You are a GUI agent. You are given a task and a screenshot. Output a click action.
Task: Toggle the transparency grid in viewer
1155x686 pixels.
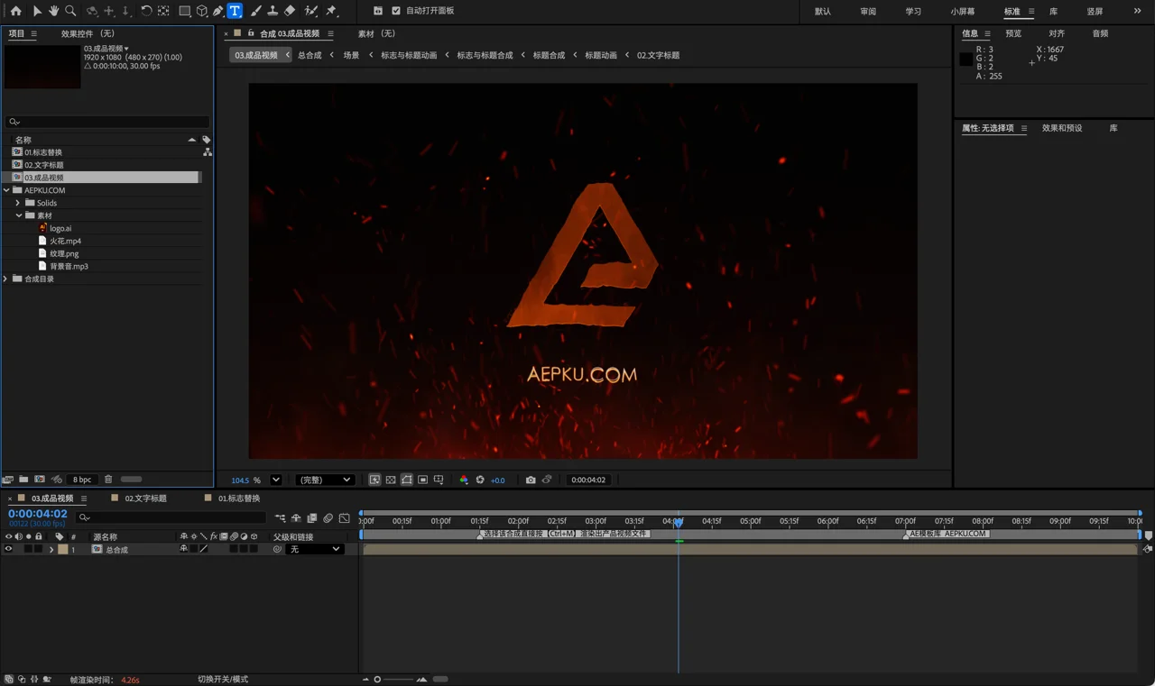tap(391, 480)
